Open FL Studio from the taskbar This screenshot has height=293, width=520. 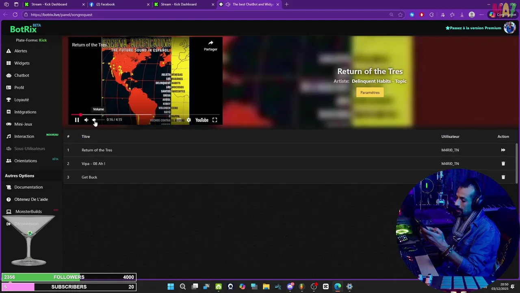point(302,286)
